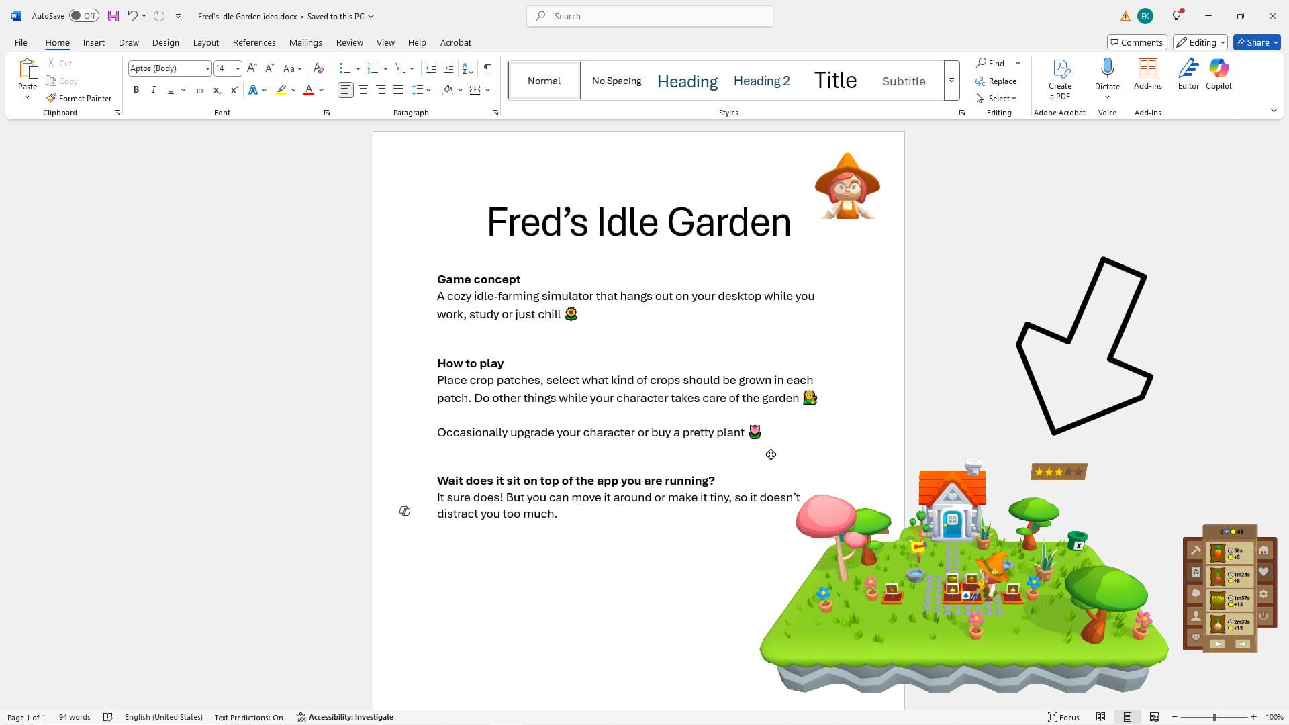Screen dimensions: 1289x725
Task: Open the Editor proofing tool
Action: [1188, 75]
